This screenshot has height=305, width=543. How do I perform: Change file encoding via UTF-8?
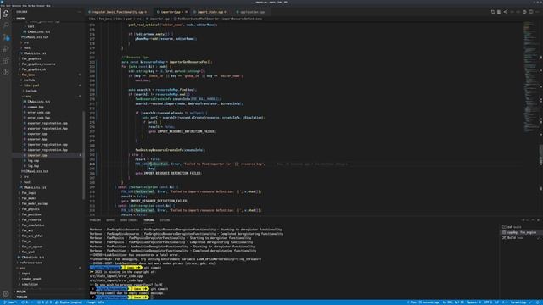pos(488,302)
